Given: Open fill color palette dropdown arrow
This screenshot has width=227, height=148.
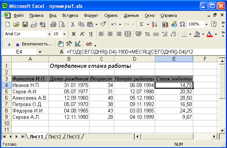Looking at the screenshot, I should (x=203, y=34).
